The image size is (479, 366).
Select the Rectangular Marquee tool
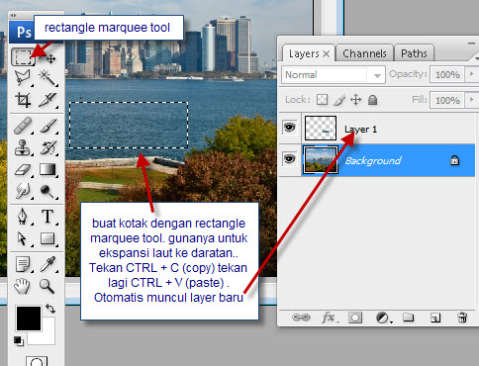tap(23, 57)
